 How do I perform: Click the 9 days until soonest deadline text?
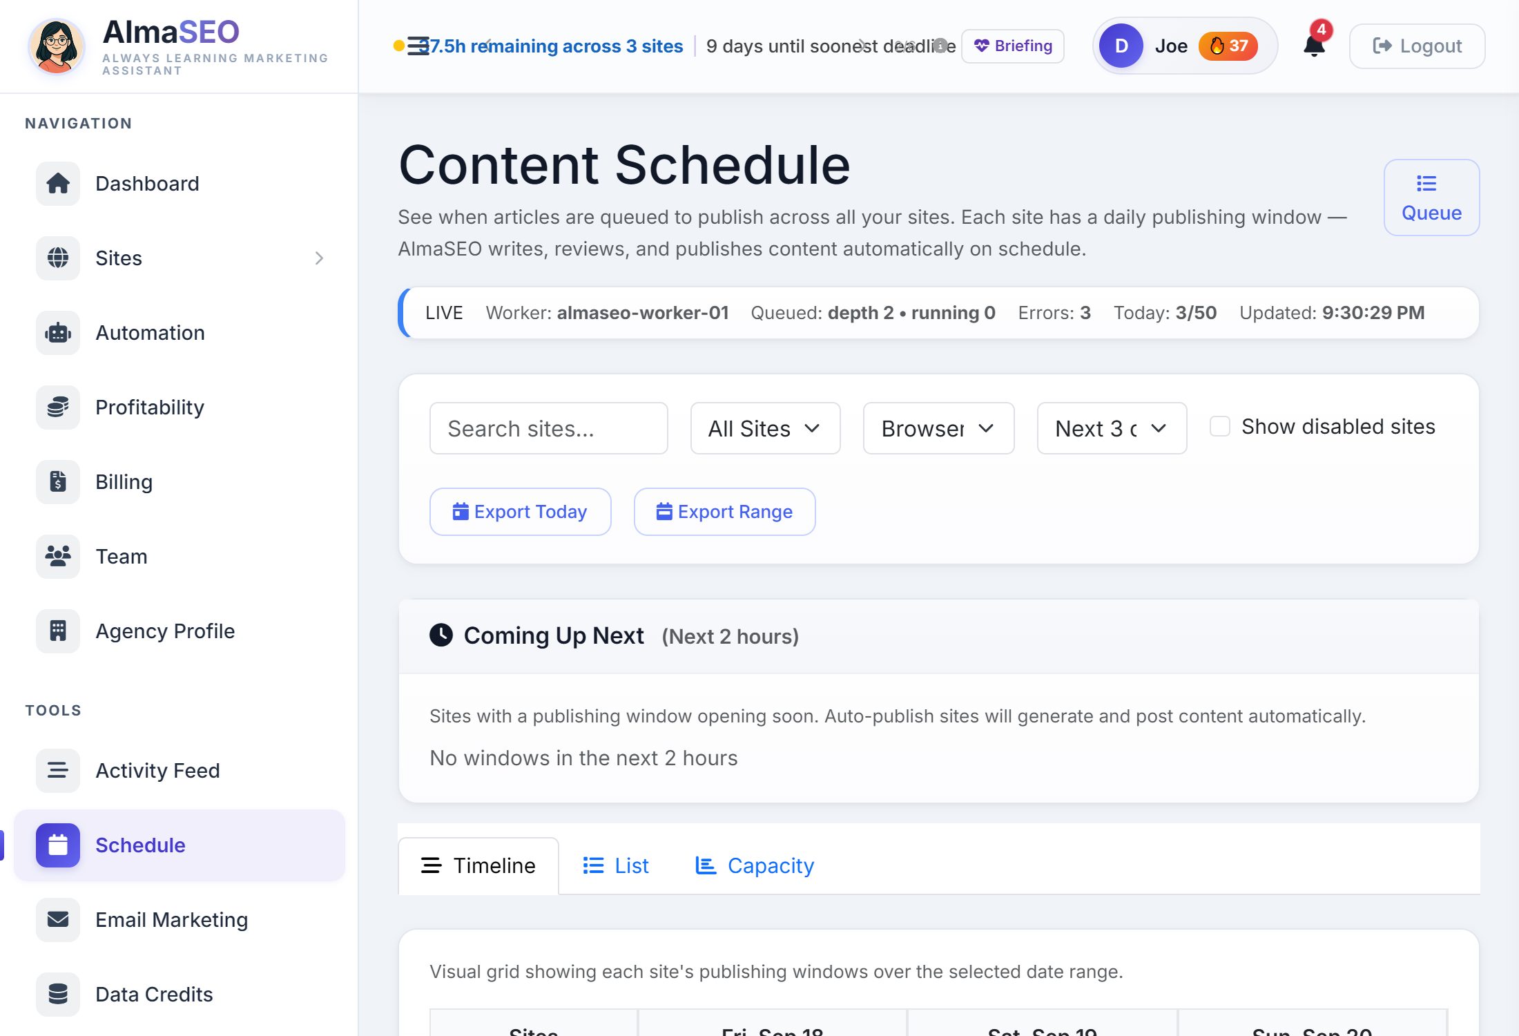(831, 46)
